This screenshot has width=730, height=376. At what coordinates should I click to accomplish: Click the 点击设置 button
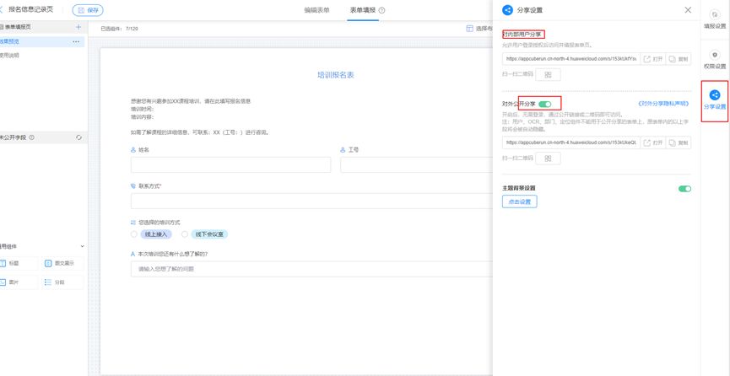(520, 201)
